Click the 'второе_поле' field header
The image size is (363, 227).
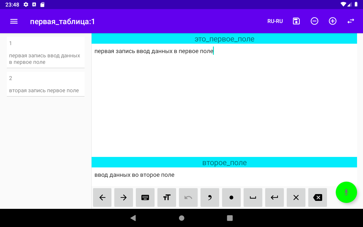(224, 163)
